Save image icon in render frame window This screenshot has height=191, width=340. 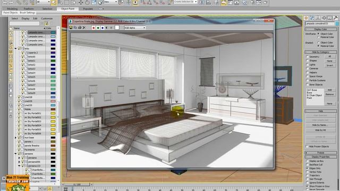[x=71, y=28]
